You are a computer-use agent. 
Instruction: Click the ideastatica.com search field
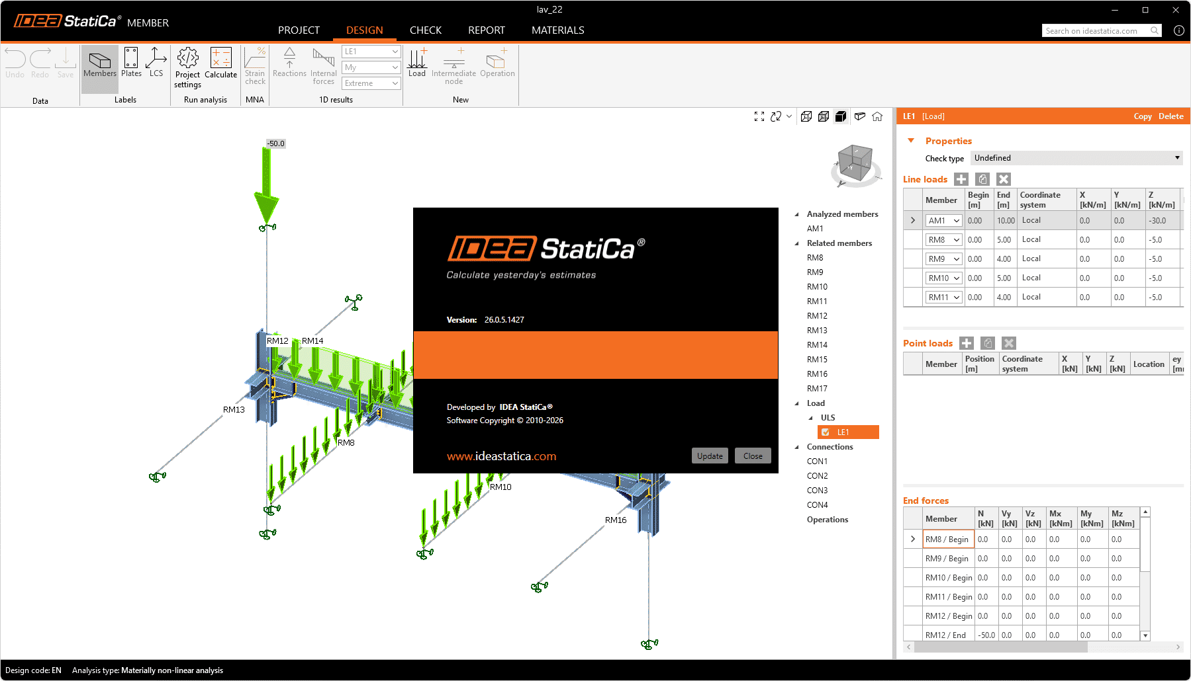click(x=1102, y=30)
